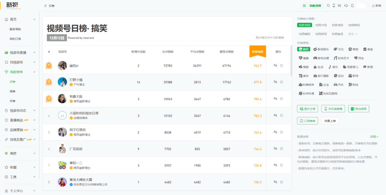
Task: Click the customer service headset icon
Action: [x=346, y=6]
